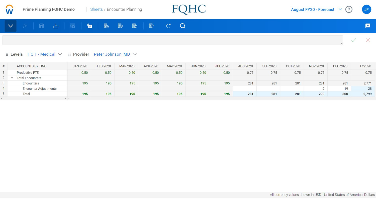Click inside the formula entry bar
Viewport: 376px width, 199px height.
pyautogui.click(x=173, y=40)
